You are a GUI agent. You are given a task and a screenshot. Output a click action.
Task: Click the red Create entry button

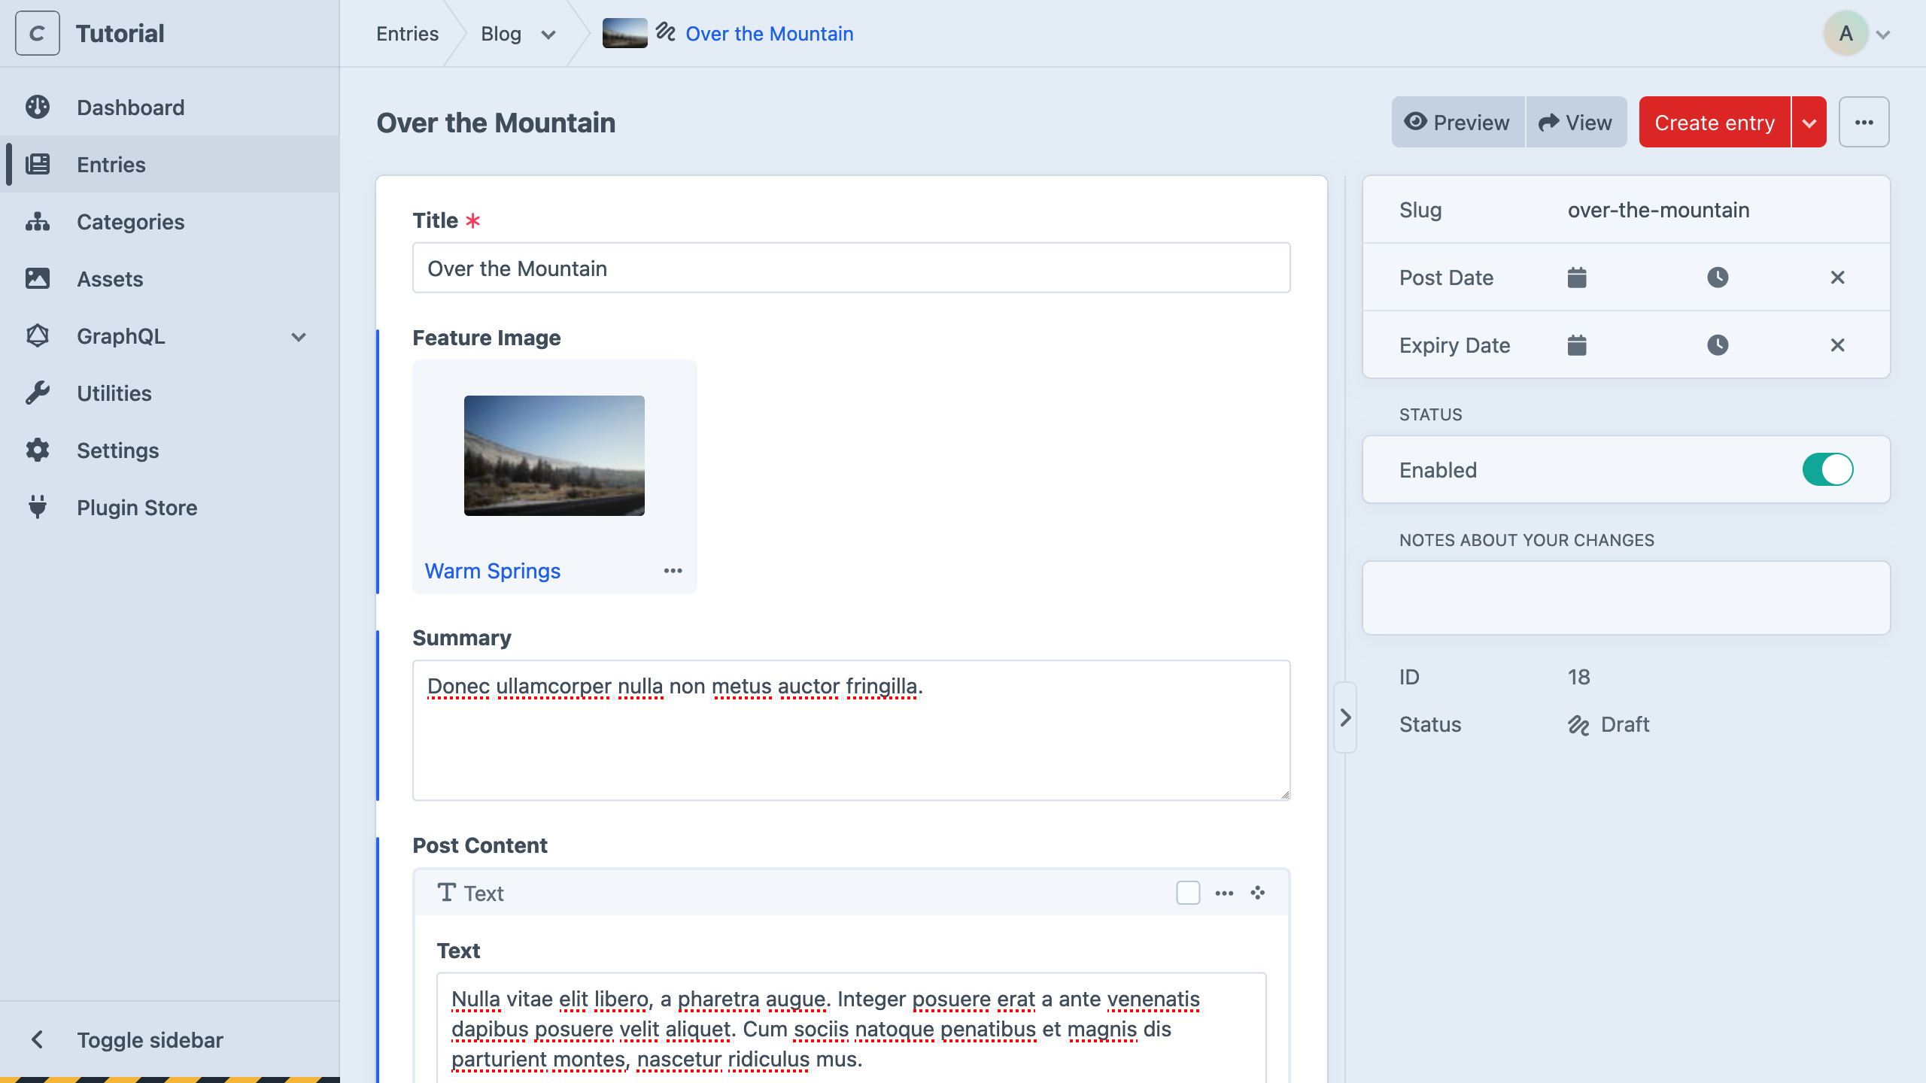(1714, 122)
